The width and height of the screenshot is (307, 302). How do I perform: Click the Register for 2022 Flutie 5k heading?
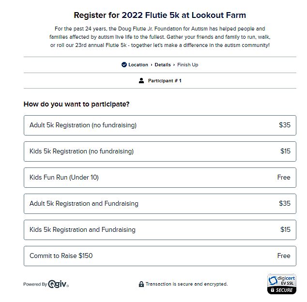click(160, 15)
